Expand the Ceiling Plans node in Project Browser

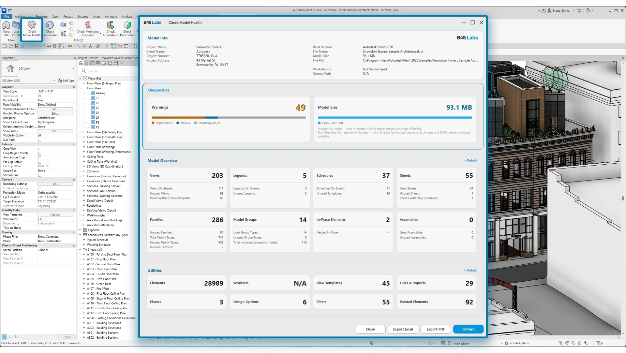(84, 157)
